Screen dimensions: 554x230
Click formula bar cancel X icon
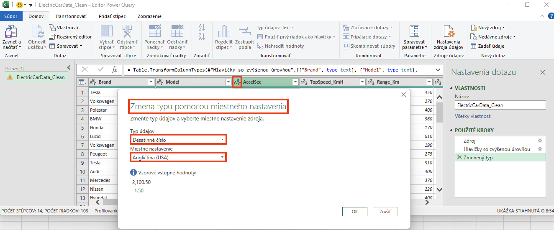85,70
